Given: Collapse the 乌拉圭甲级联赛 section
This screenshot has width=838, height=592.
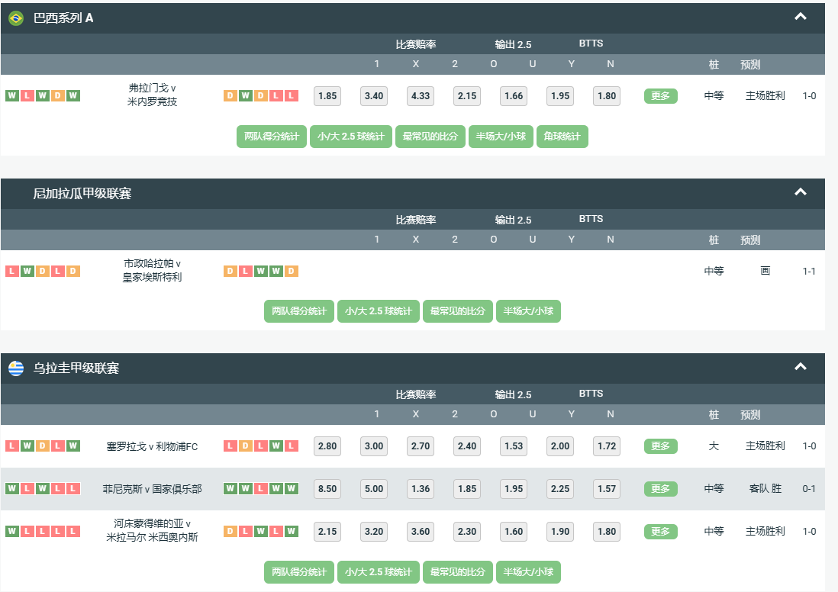Looking at the screenshot, I should (800, 367).
